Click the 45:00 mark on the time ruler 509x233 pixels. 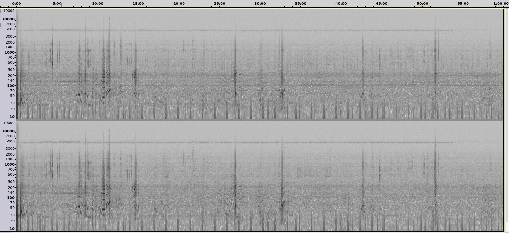tap(382, 4)
